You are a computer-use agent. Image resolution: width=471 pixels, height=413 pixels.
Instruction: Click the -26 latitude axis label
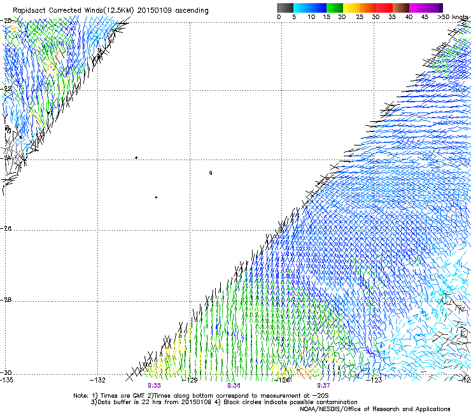6,229
